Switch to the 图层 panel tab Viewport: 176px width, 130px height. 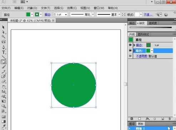point(132,124)
